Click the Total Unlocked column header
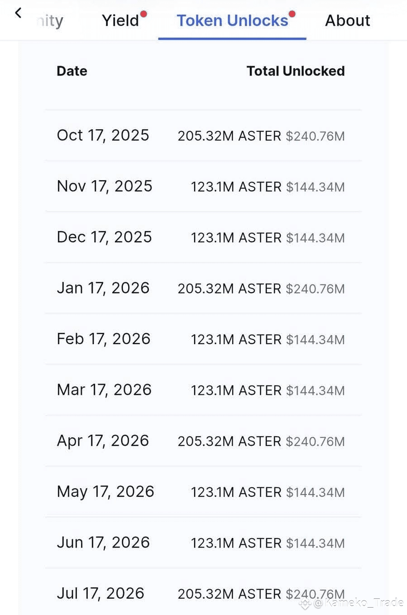 click(x=296, y=71)
